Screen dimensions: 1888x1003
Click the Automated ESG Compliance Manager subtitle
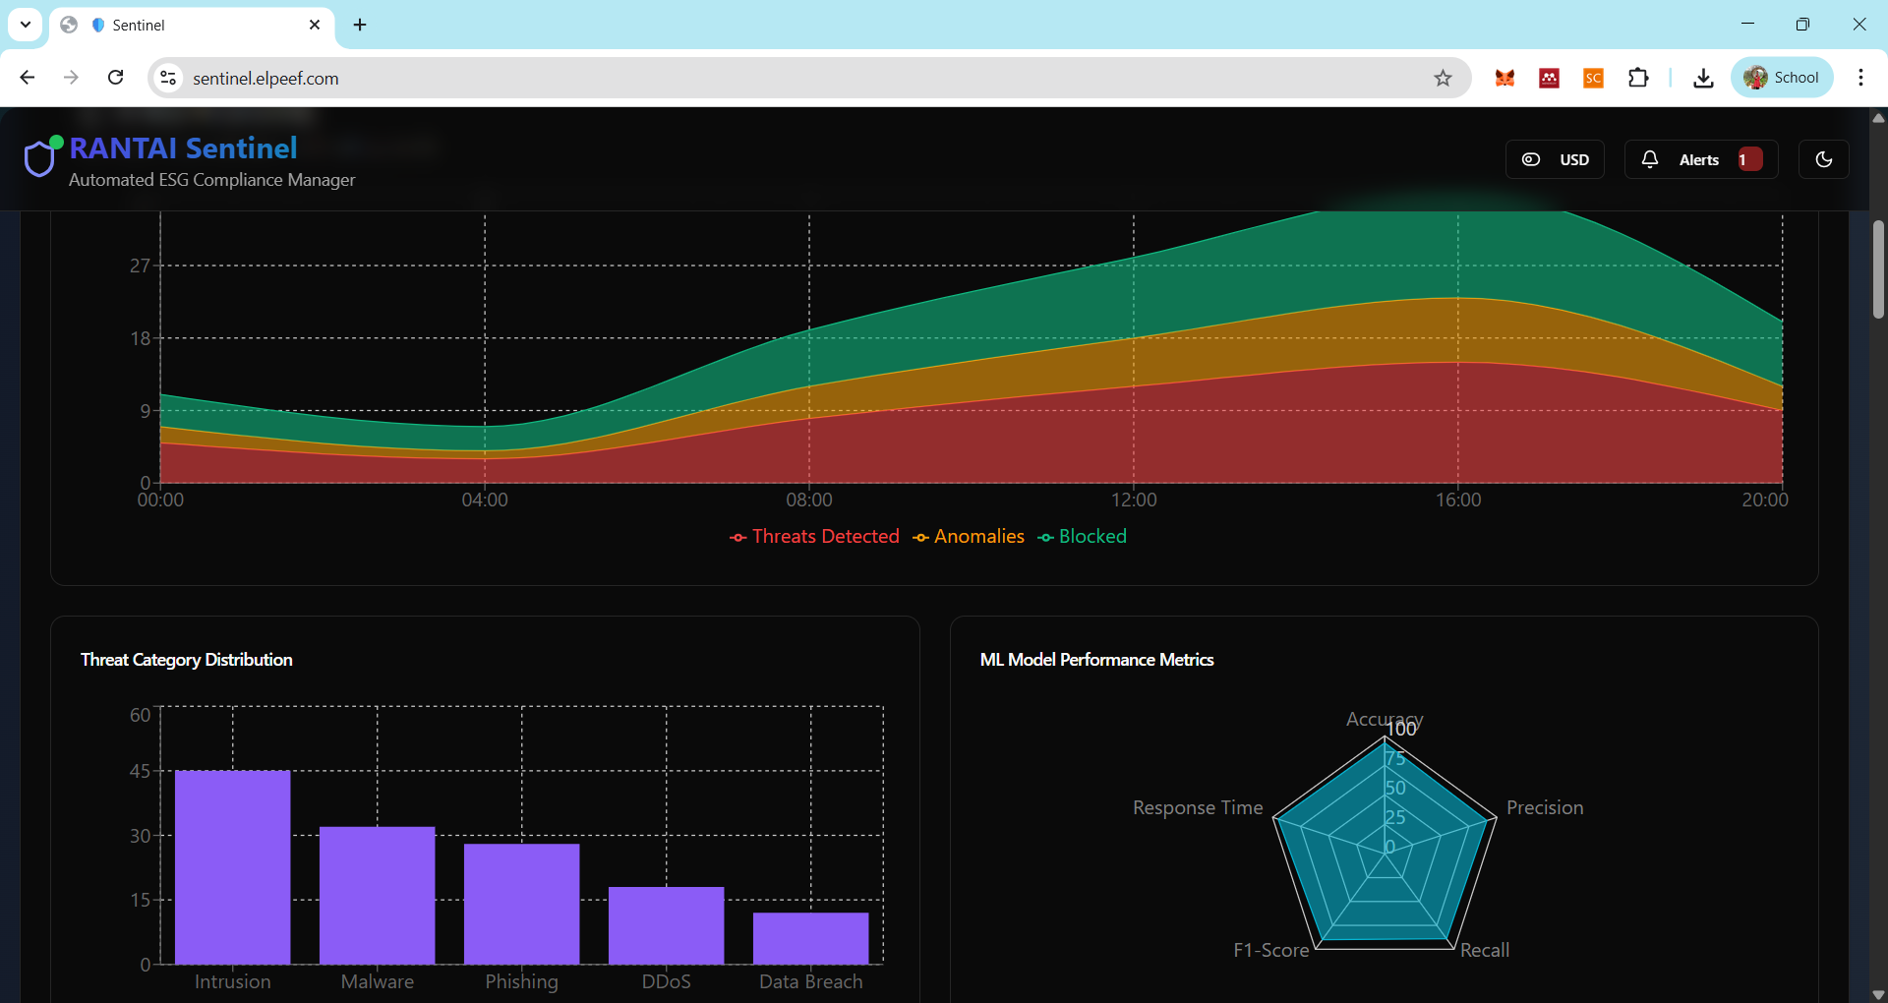[212, 180]
